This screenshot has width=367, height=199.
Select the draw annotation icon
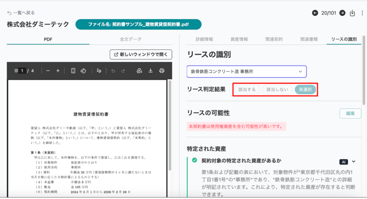[x=99, y=71]
